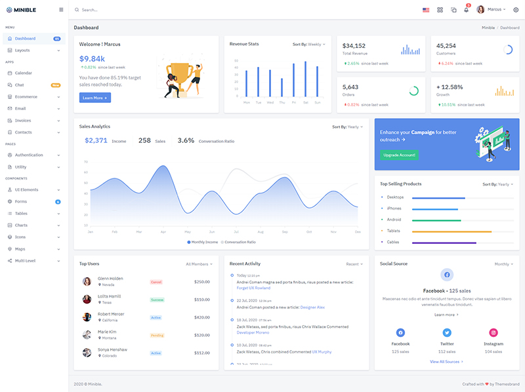Open the All Members filter dropdown
Image resolution: width=525 pixels, height=392 pixels.
point(199,264)
